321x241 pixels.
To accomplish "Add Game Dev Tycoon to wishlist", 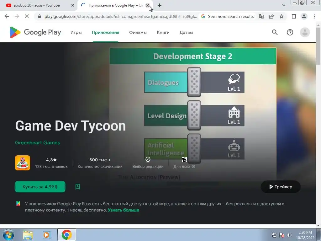I will 78,187.
